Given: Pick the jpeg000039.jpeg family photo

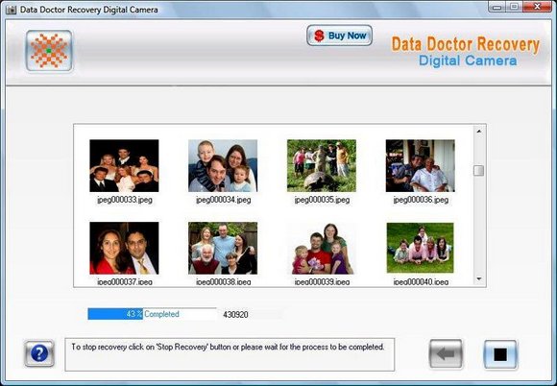Looking at the screenshot, I should (322, 249).
